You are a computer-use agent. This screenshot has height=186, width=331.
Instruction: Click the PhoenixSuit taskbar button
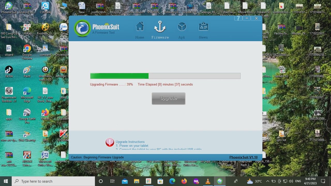(220, 181)
